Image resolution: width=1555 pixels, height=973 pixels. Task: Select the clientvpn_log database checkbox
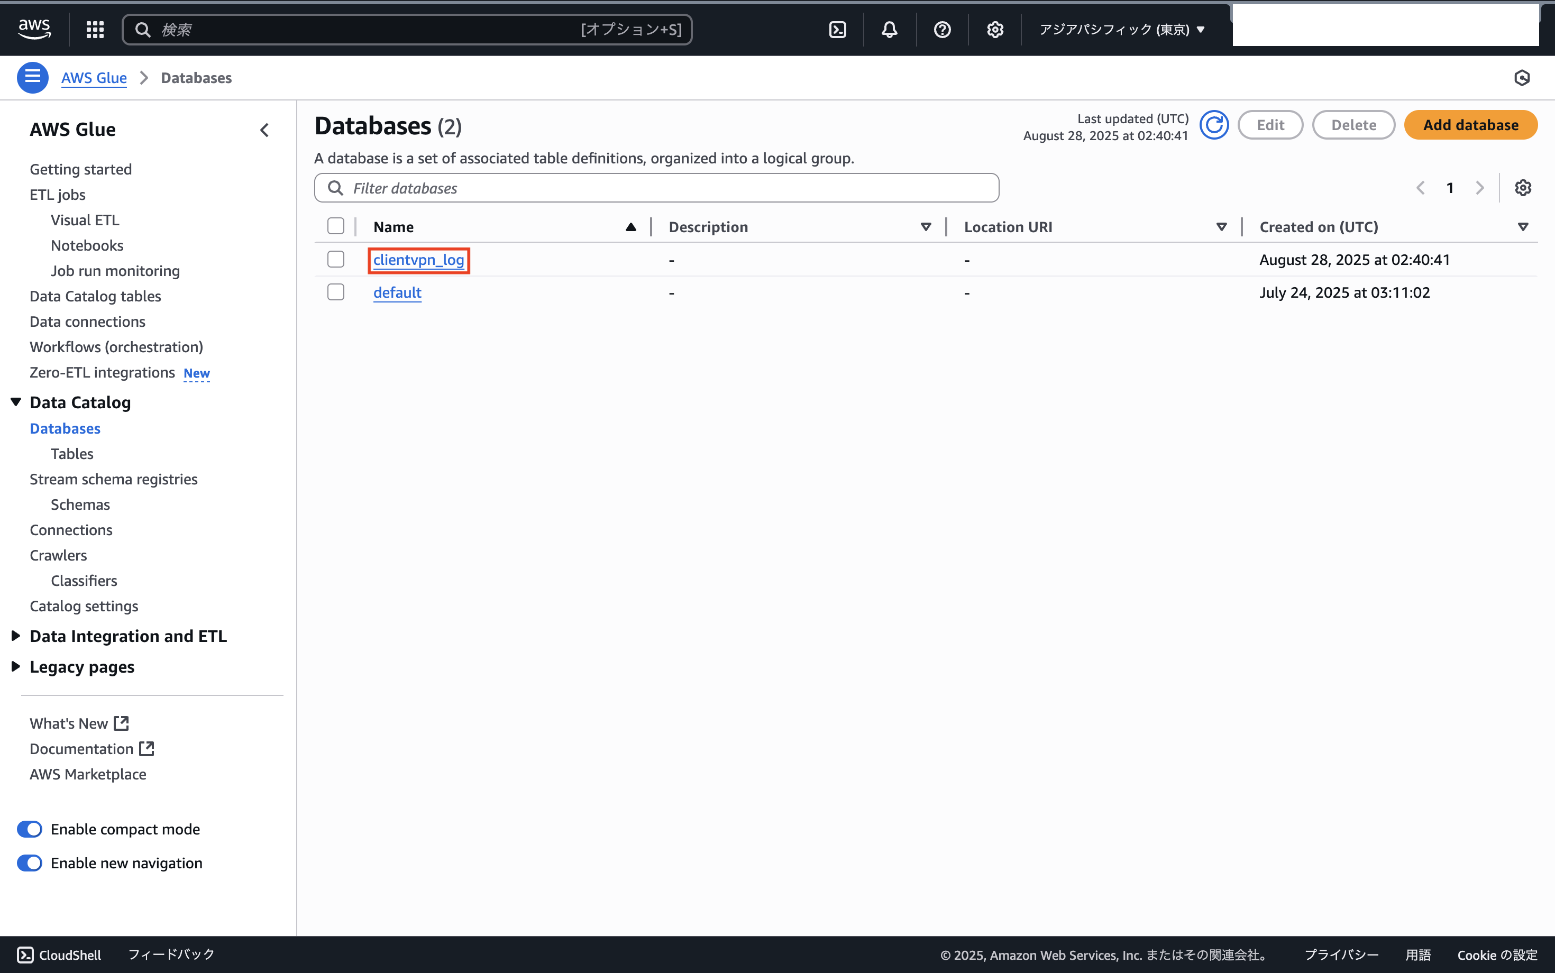[336, 259]
